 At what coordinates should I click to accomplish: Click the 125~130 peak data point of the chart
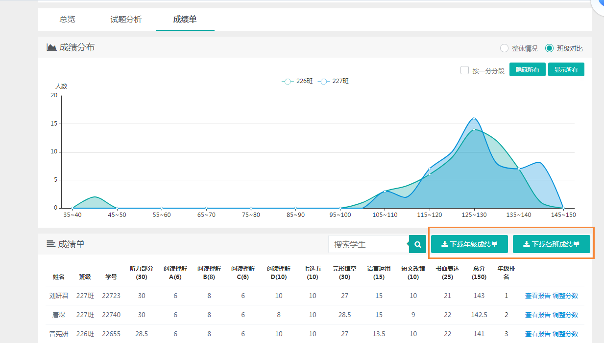[474, 118]
